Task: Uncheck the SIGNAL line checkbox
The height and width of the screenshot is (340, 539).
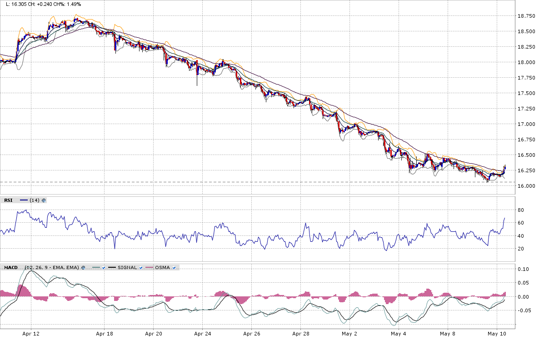Action: click(x=141, y=268)
